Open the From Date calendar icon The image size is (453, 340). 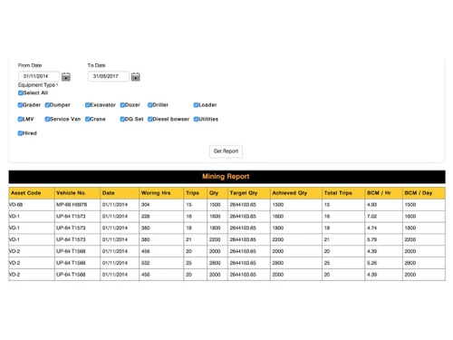point(66,77)
